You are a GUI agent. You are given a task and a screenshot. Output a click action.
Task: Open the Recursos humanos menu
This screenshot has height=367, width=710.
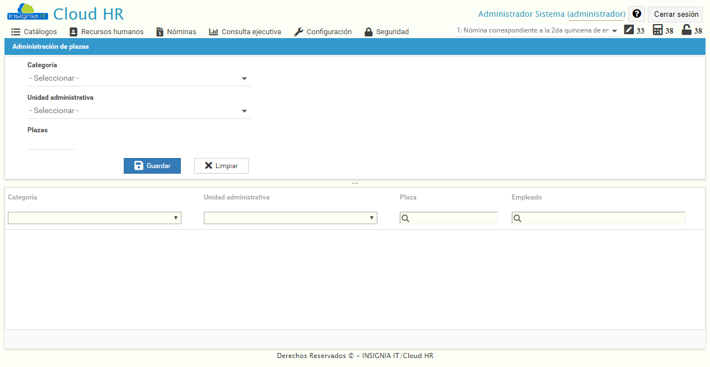coord(106,32)
